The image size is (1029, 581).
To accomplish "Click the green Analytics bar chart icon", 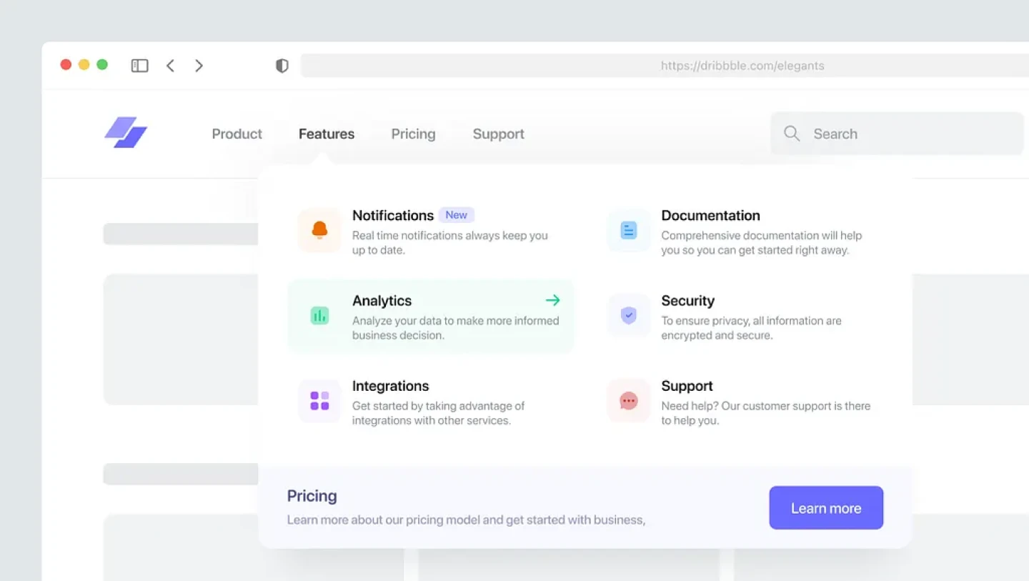I will [319, 315].
